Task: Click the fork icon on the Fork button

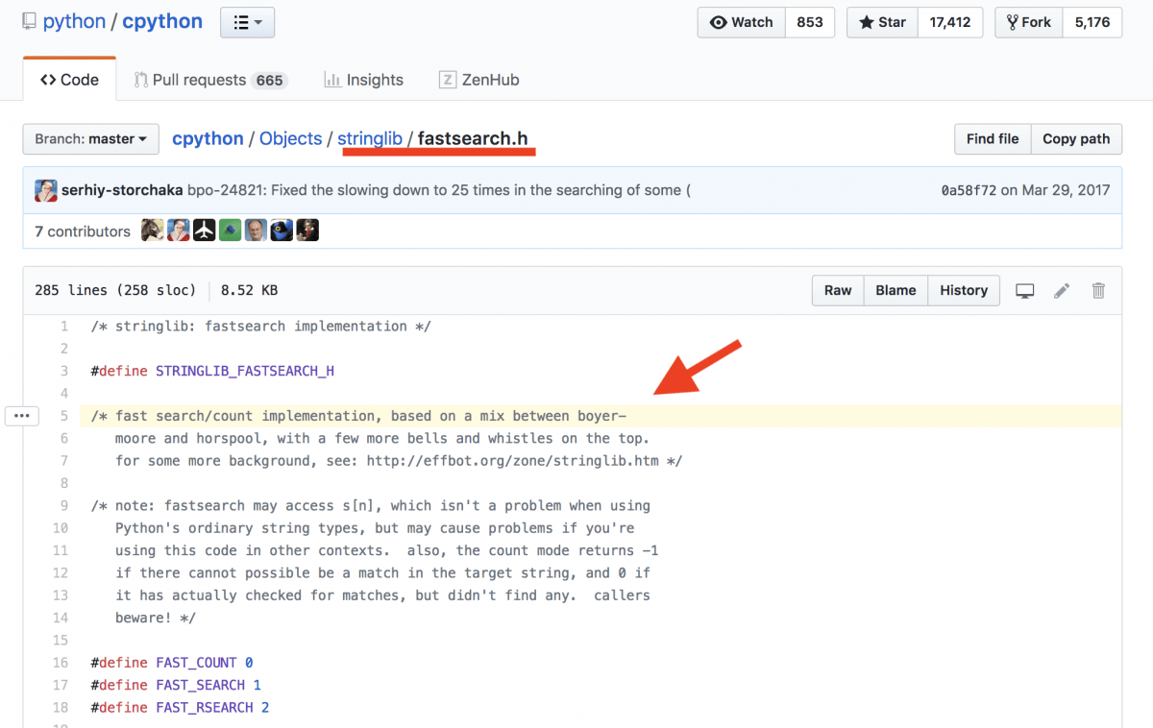Action: coord(1013,22)
